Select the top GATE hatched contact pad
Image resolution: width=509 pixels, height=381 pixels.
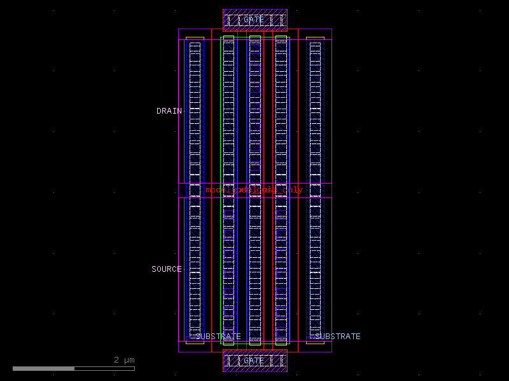coord(254,17)
